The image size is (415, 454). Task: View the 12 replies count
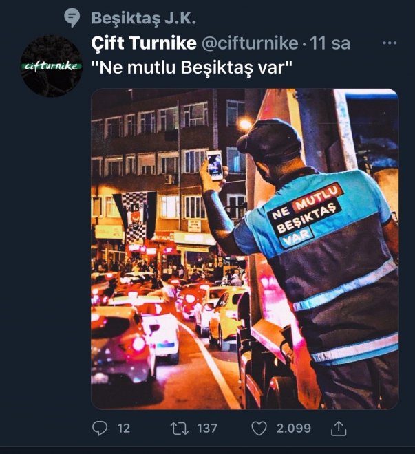(x=123, y=429)
